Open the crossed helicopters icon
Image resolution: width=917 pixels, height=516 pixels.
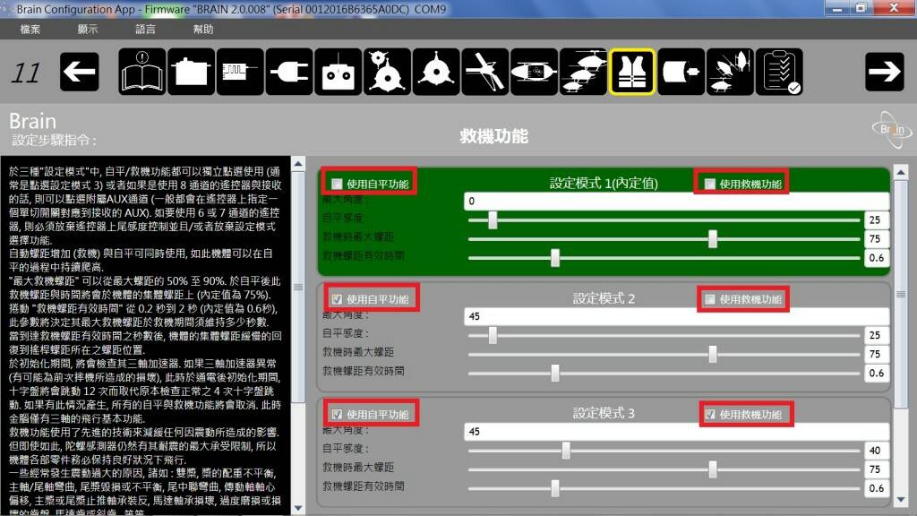tap(731, 72)
